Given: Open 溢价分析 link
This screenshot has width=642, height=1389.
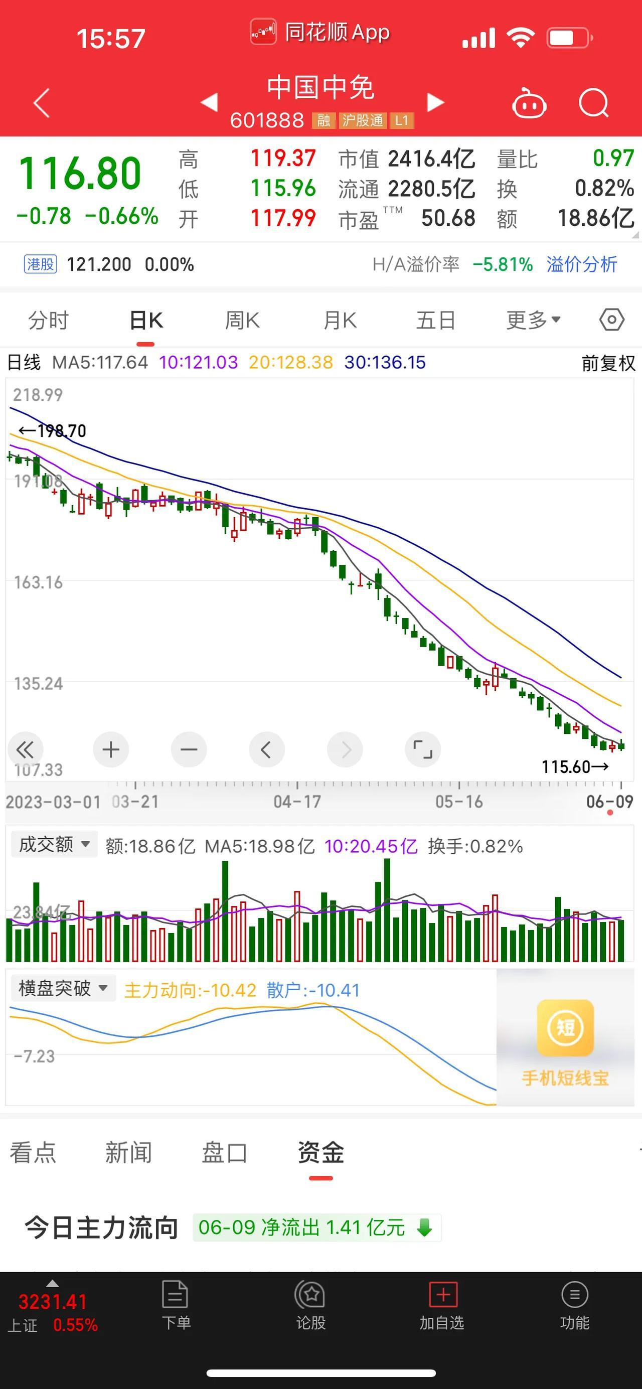Looking at the screenshot, I should tap(582, 264).
